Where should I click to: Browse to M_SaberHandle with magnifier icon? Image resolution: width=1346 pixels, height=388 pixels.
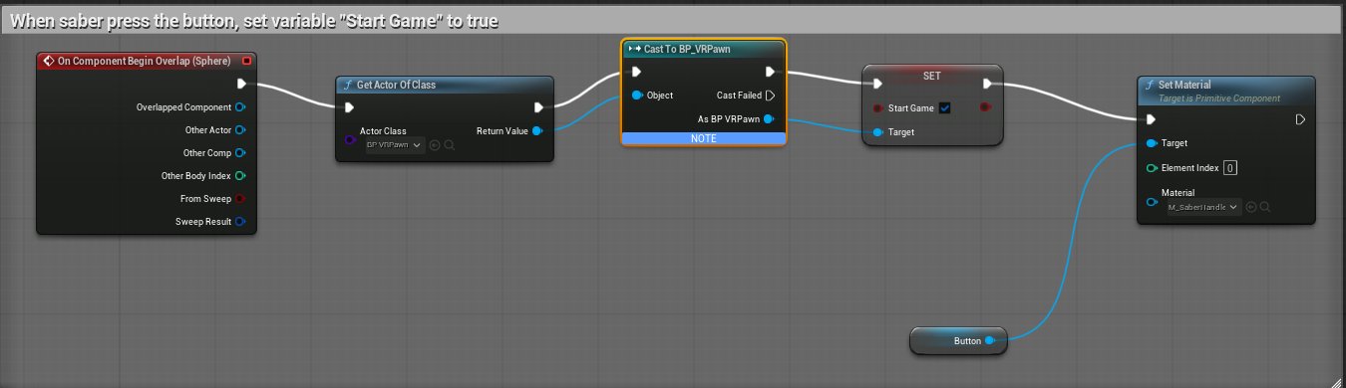pyautogui.click(x=1266, y=207)
